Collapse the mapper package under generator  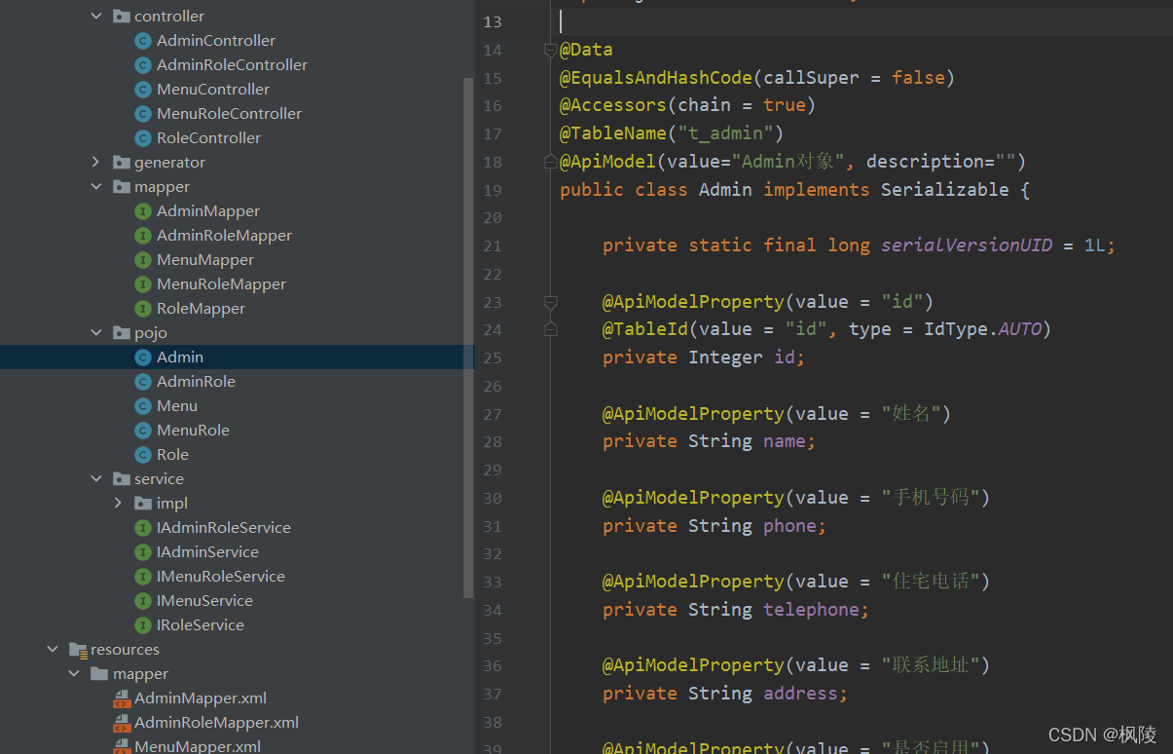tap(95, 186)
